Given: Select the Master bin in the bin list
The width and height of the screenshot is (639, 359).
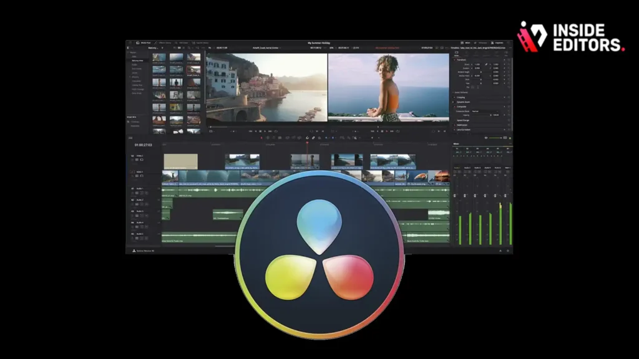Looking at the screenshot, I should pos(133,52).
